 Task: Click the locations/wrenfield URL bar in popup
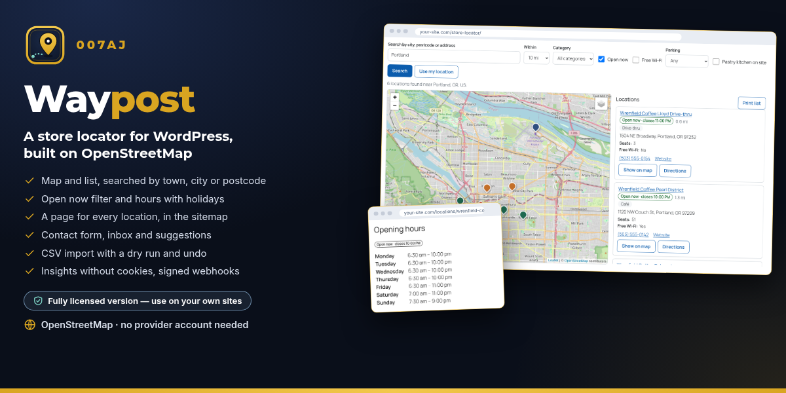coord(443,212)
